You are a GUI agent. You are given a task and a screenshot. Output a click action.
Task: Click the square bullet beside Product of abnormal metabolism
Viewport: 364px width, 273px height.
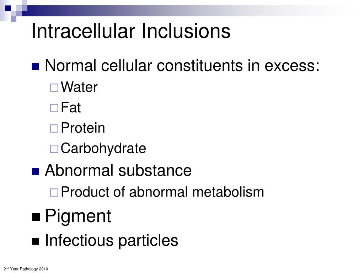coord(54,192)
